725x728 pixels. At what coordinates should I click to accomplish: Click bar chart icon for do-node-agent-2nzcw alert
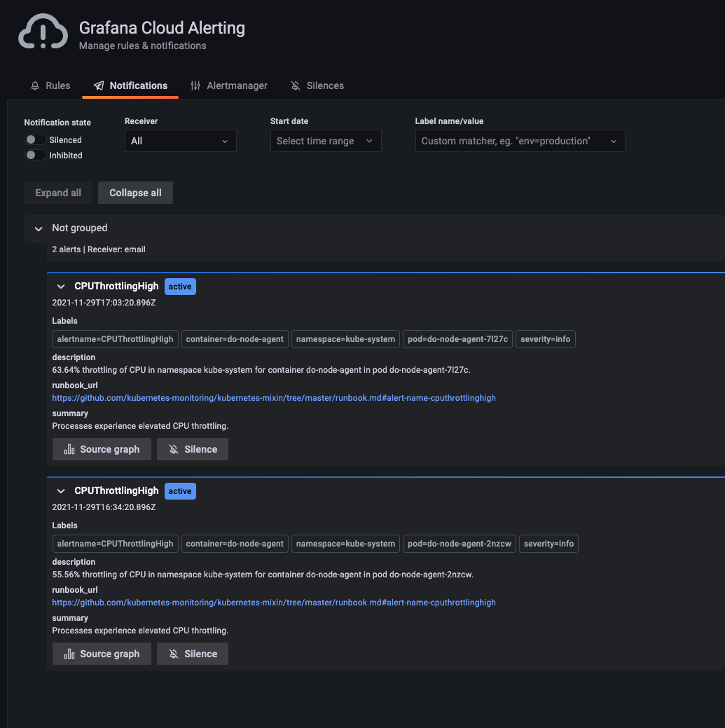[69, 654]
